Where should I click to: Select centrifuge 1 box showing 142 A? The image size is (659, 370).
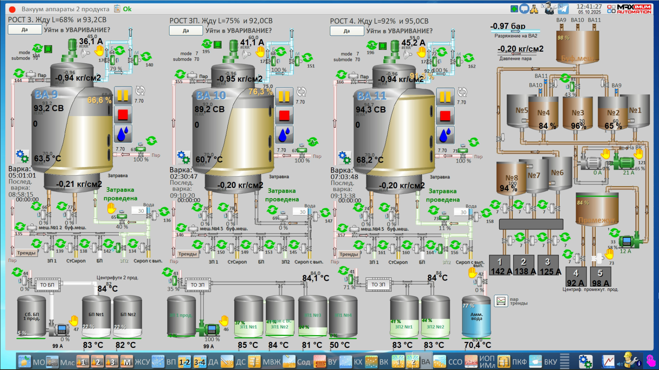(500, 266)
